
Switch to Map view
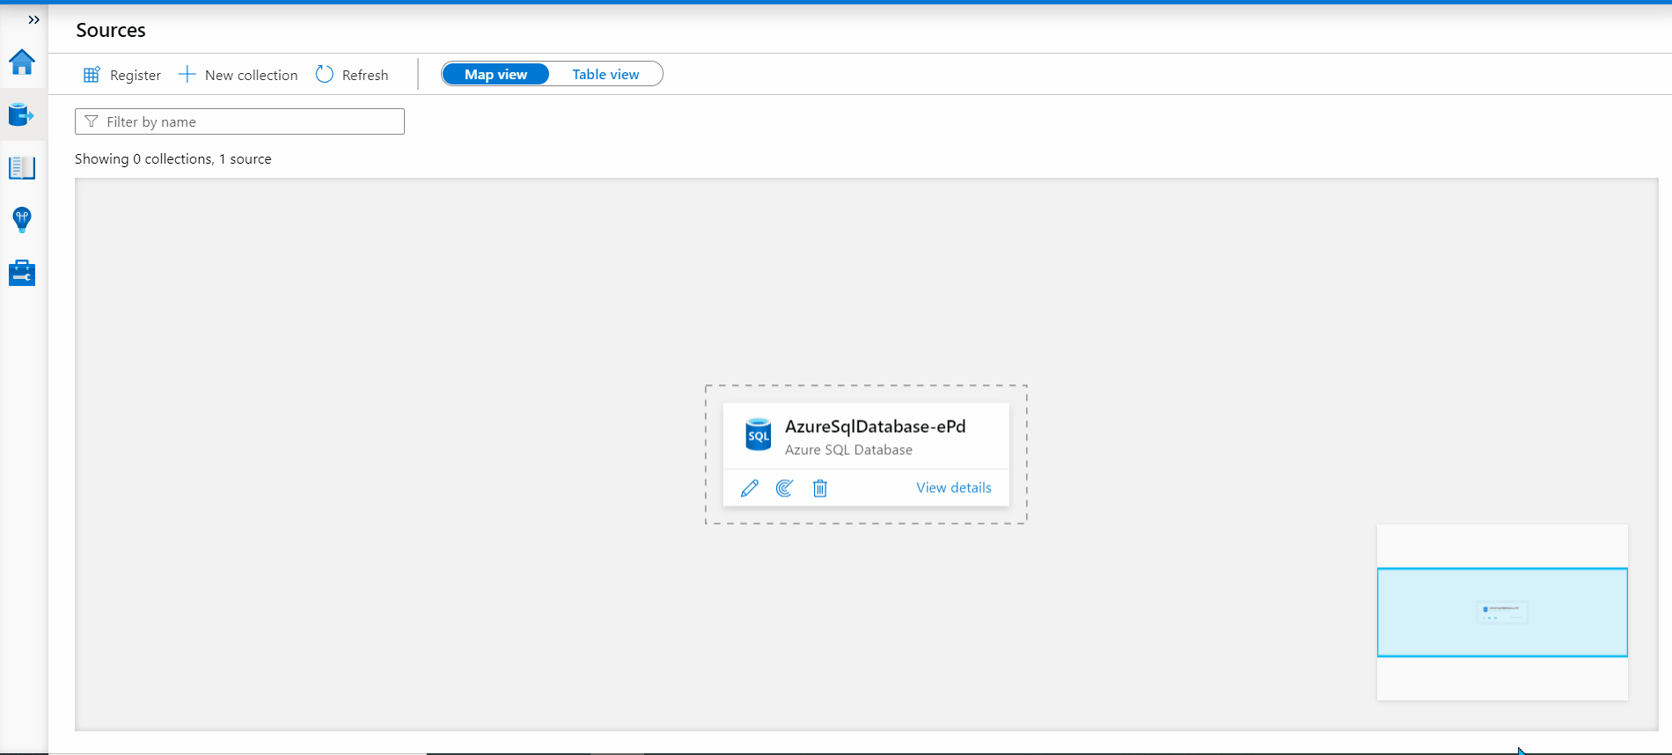point(495,75)
